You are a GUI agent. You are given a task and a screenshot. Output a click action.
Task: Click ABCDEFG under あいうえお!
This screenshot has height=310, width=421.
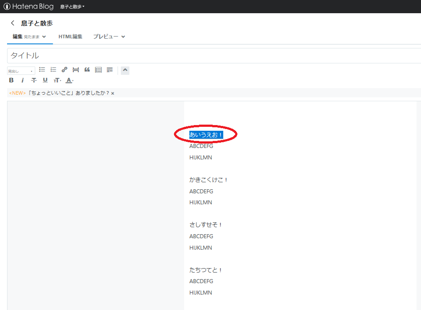pyautogui.click(x=201, y=146)
